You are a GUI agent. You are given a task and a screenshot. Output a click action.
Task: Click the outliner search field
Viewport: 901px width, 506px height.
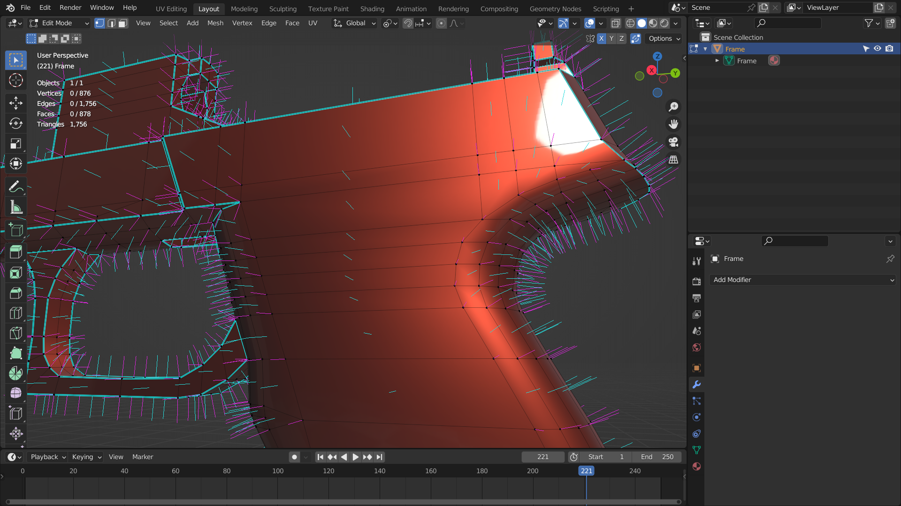point(787,23)
